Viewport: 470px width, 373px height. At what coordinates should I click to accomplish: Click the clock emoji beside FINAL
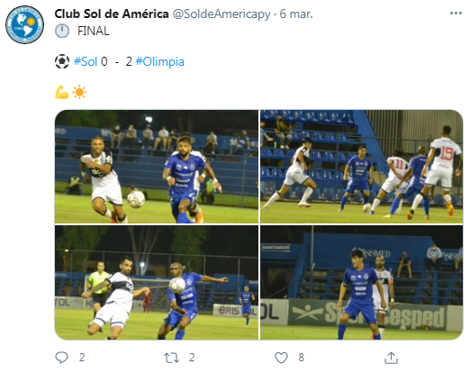click(x=62, y=31)
